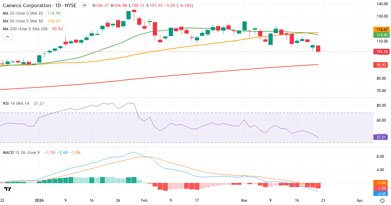The image size is (391, 205).
Task: Collapse the indicator legend list
Action: tap(7, 36)
